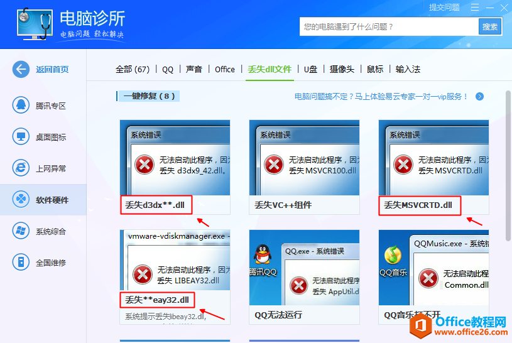Viewport: 512px width, 343px height.
Task: Switch to the 声音 tab
Action: pyautogui.click(x=194, y=69)
